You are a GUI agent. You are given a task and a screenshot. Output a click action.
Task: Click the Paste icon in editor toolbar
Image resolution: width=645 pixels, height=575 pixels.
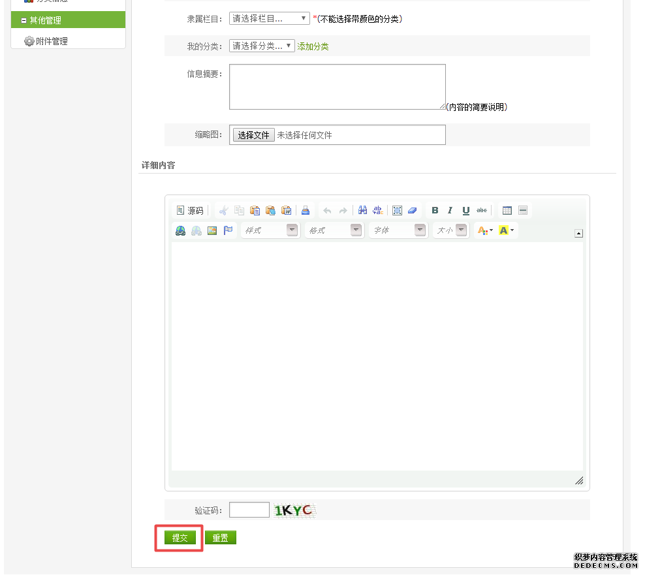coord(255,211)
